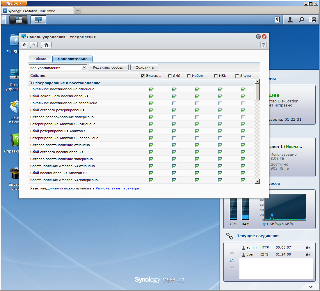
Task: Expand widget panel with bottom-right chevron
Action: (x=311, y=287)
